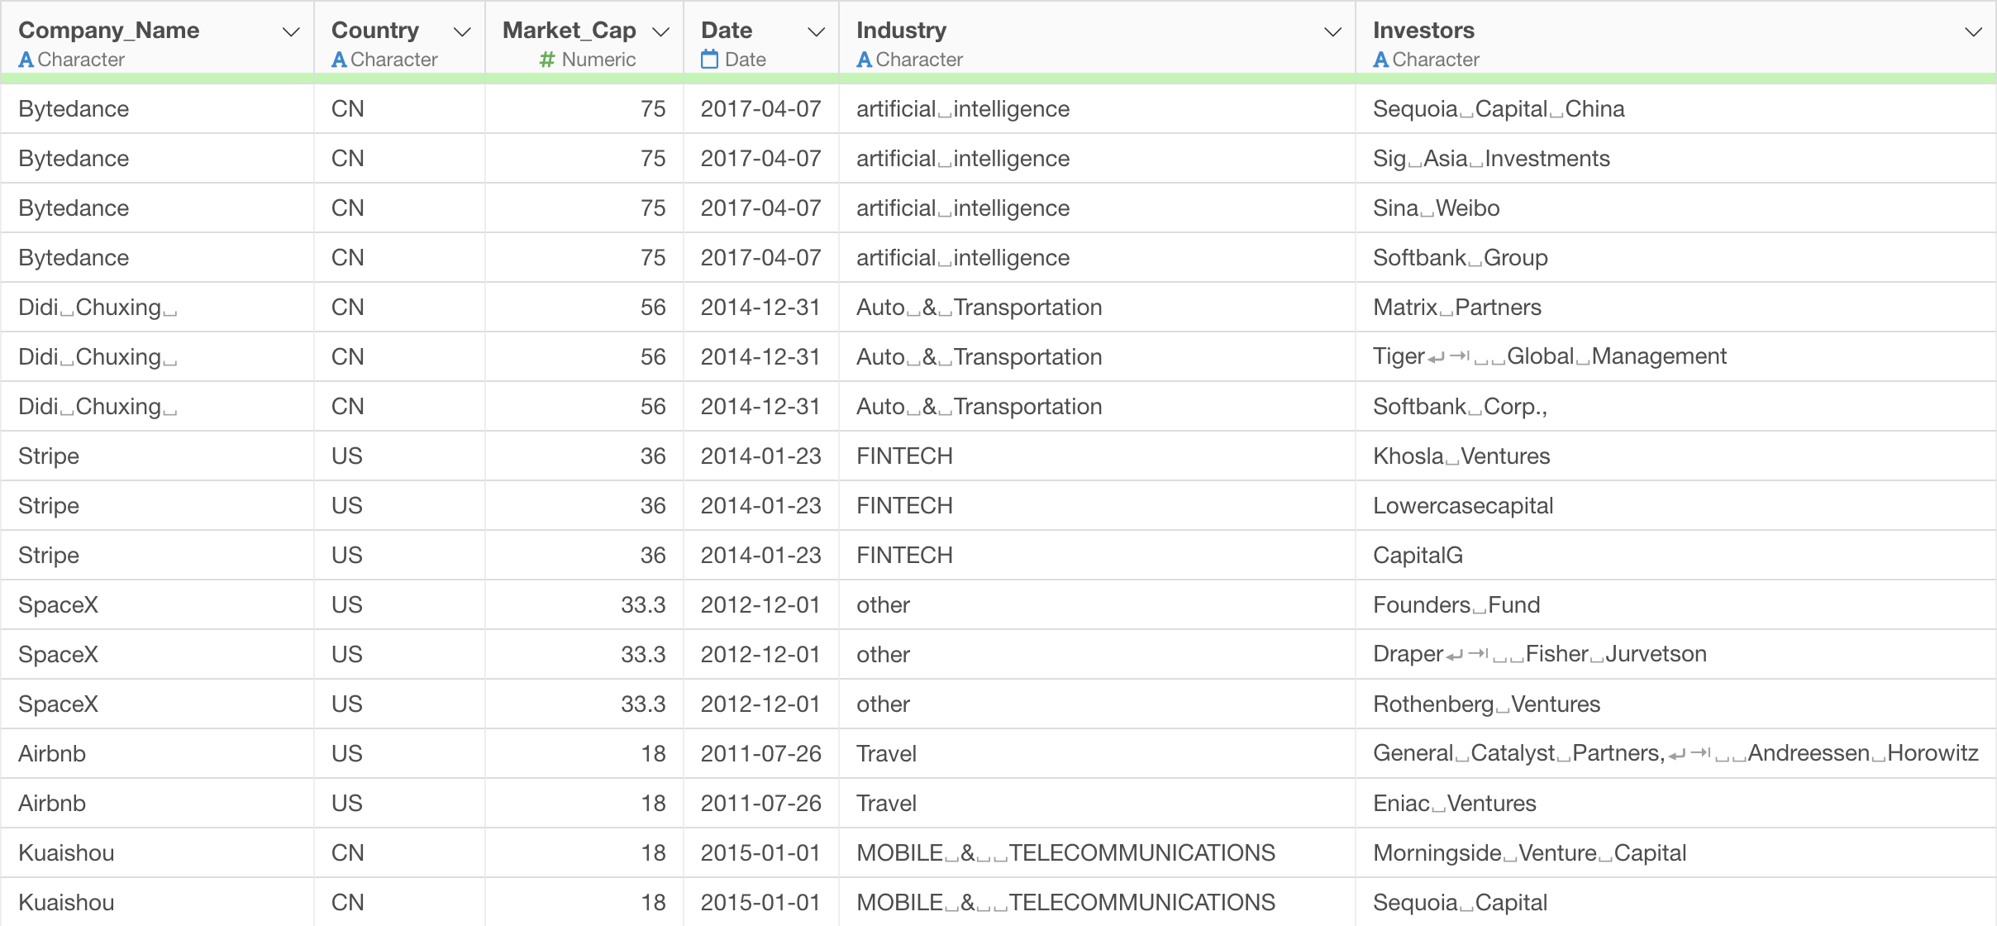Click country US in CapitalG row
Image resolution: width=1997 pixels, height=926 pixels.
(x=346, y=556)
